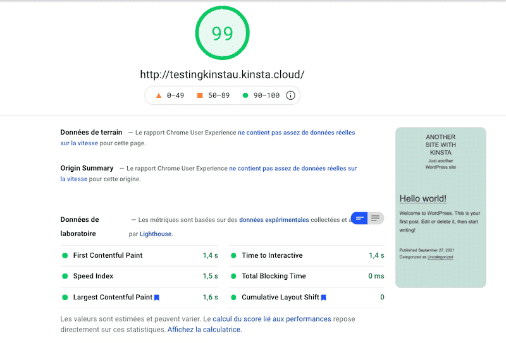
Task: Switch to expanded metrics view toggle (grey)
Action: [x=376, y=219]
